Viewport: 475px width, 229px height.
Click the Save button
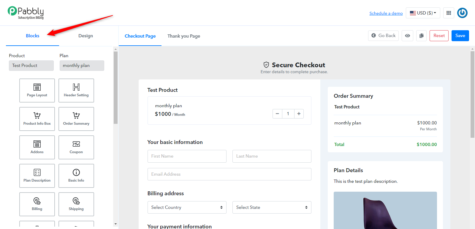click(460, 36)
